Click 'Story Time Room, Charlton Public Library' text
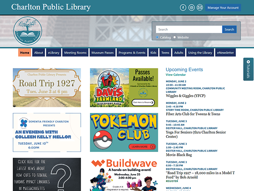 (195, 110)
